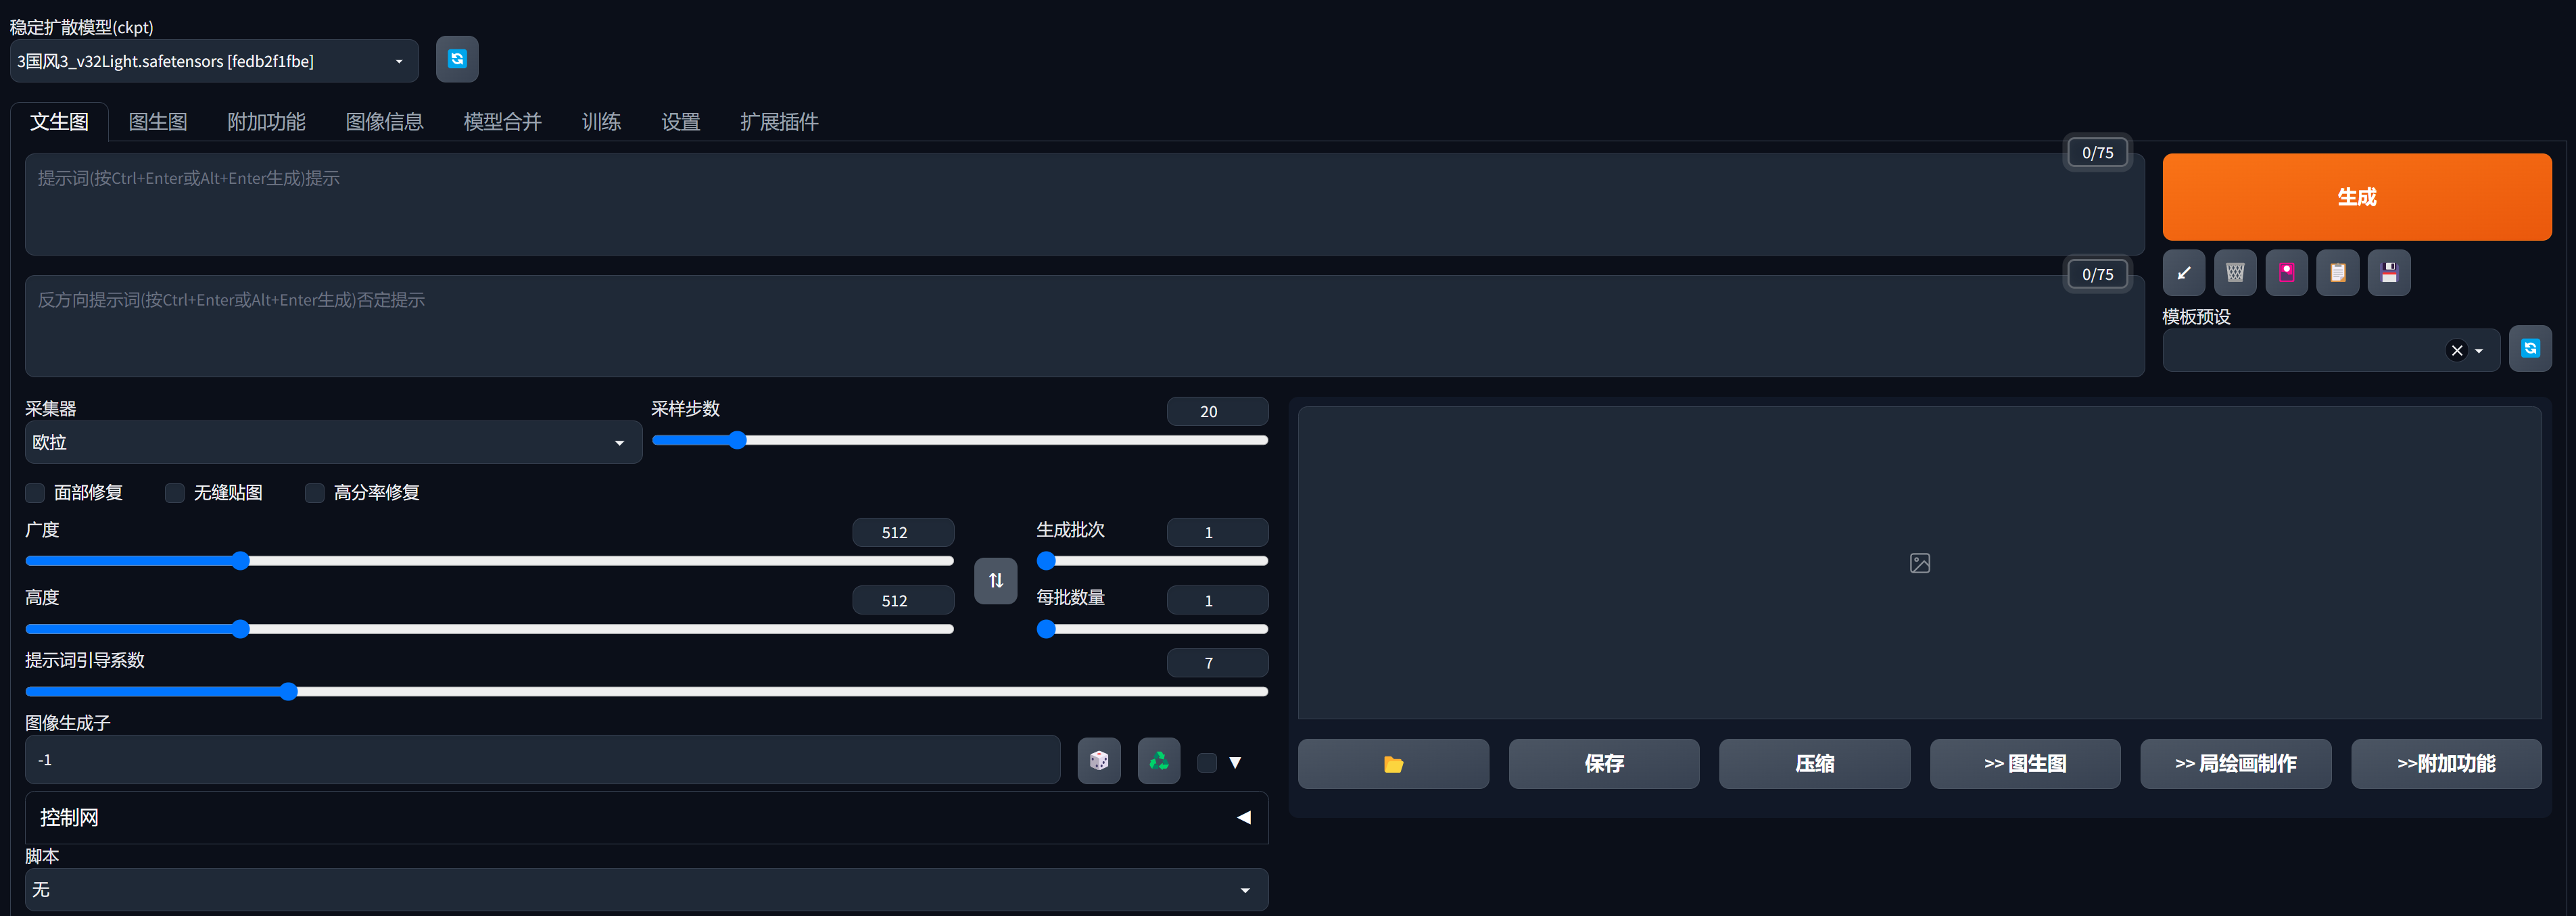Click the 生成批次 value box
Screen dimensions: 2576x916
pyautogui.click(x=1217, y=532)
